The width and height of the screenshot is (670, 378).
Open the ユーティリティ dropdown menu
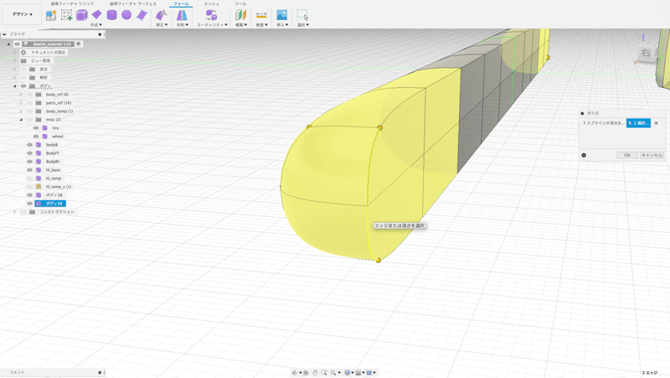[x=212, y=25]
